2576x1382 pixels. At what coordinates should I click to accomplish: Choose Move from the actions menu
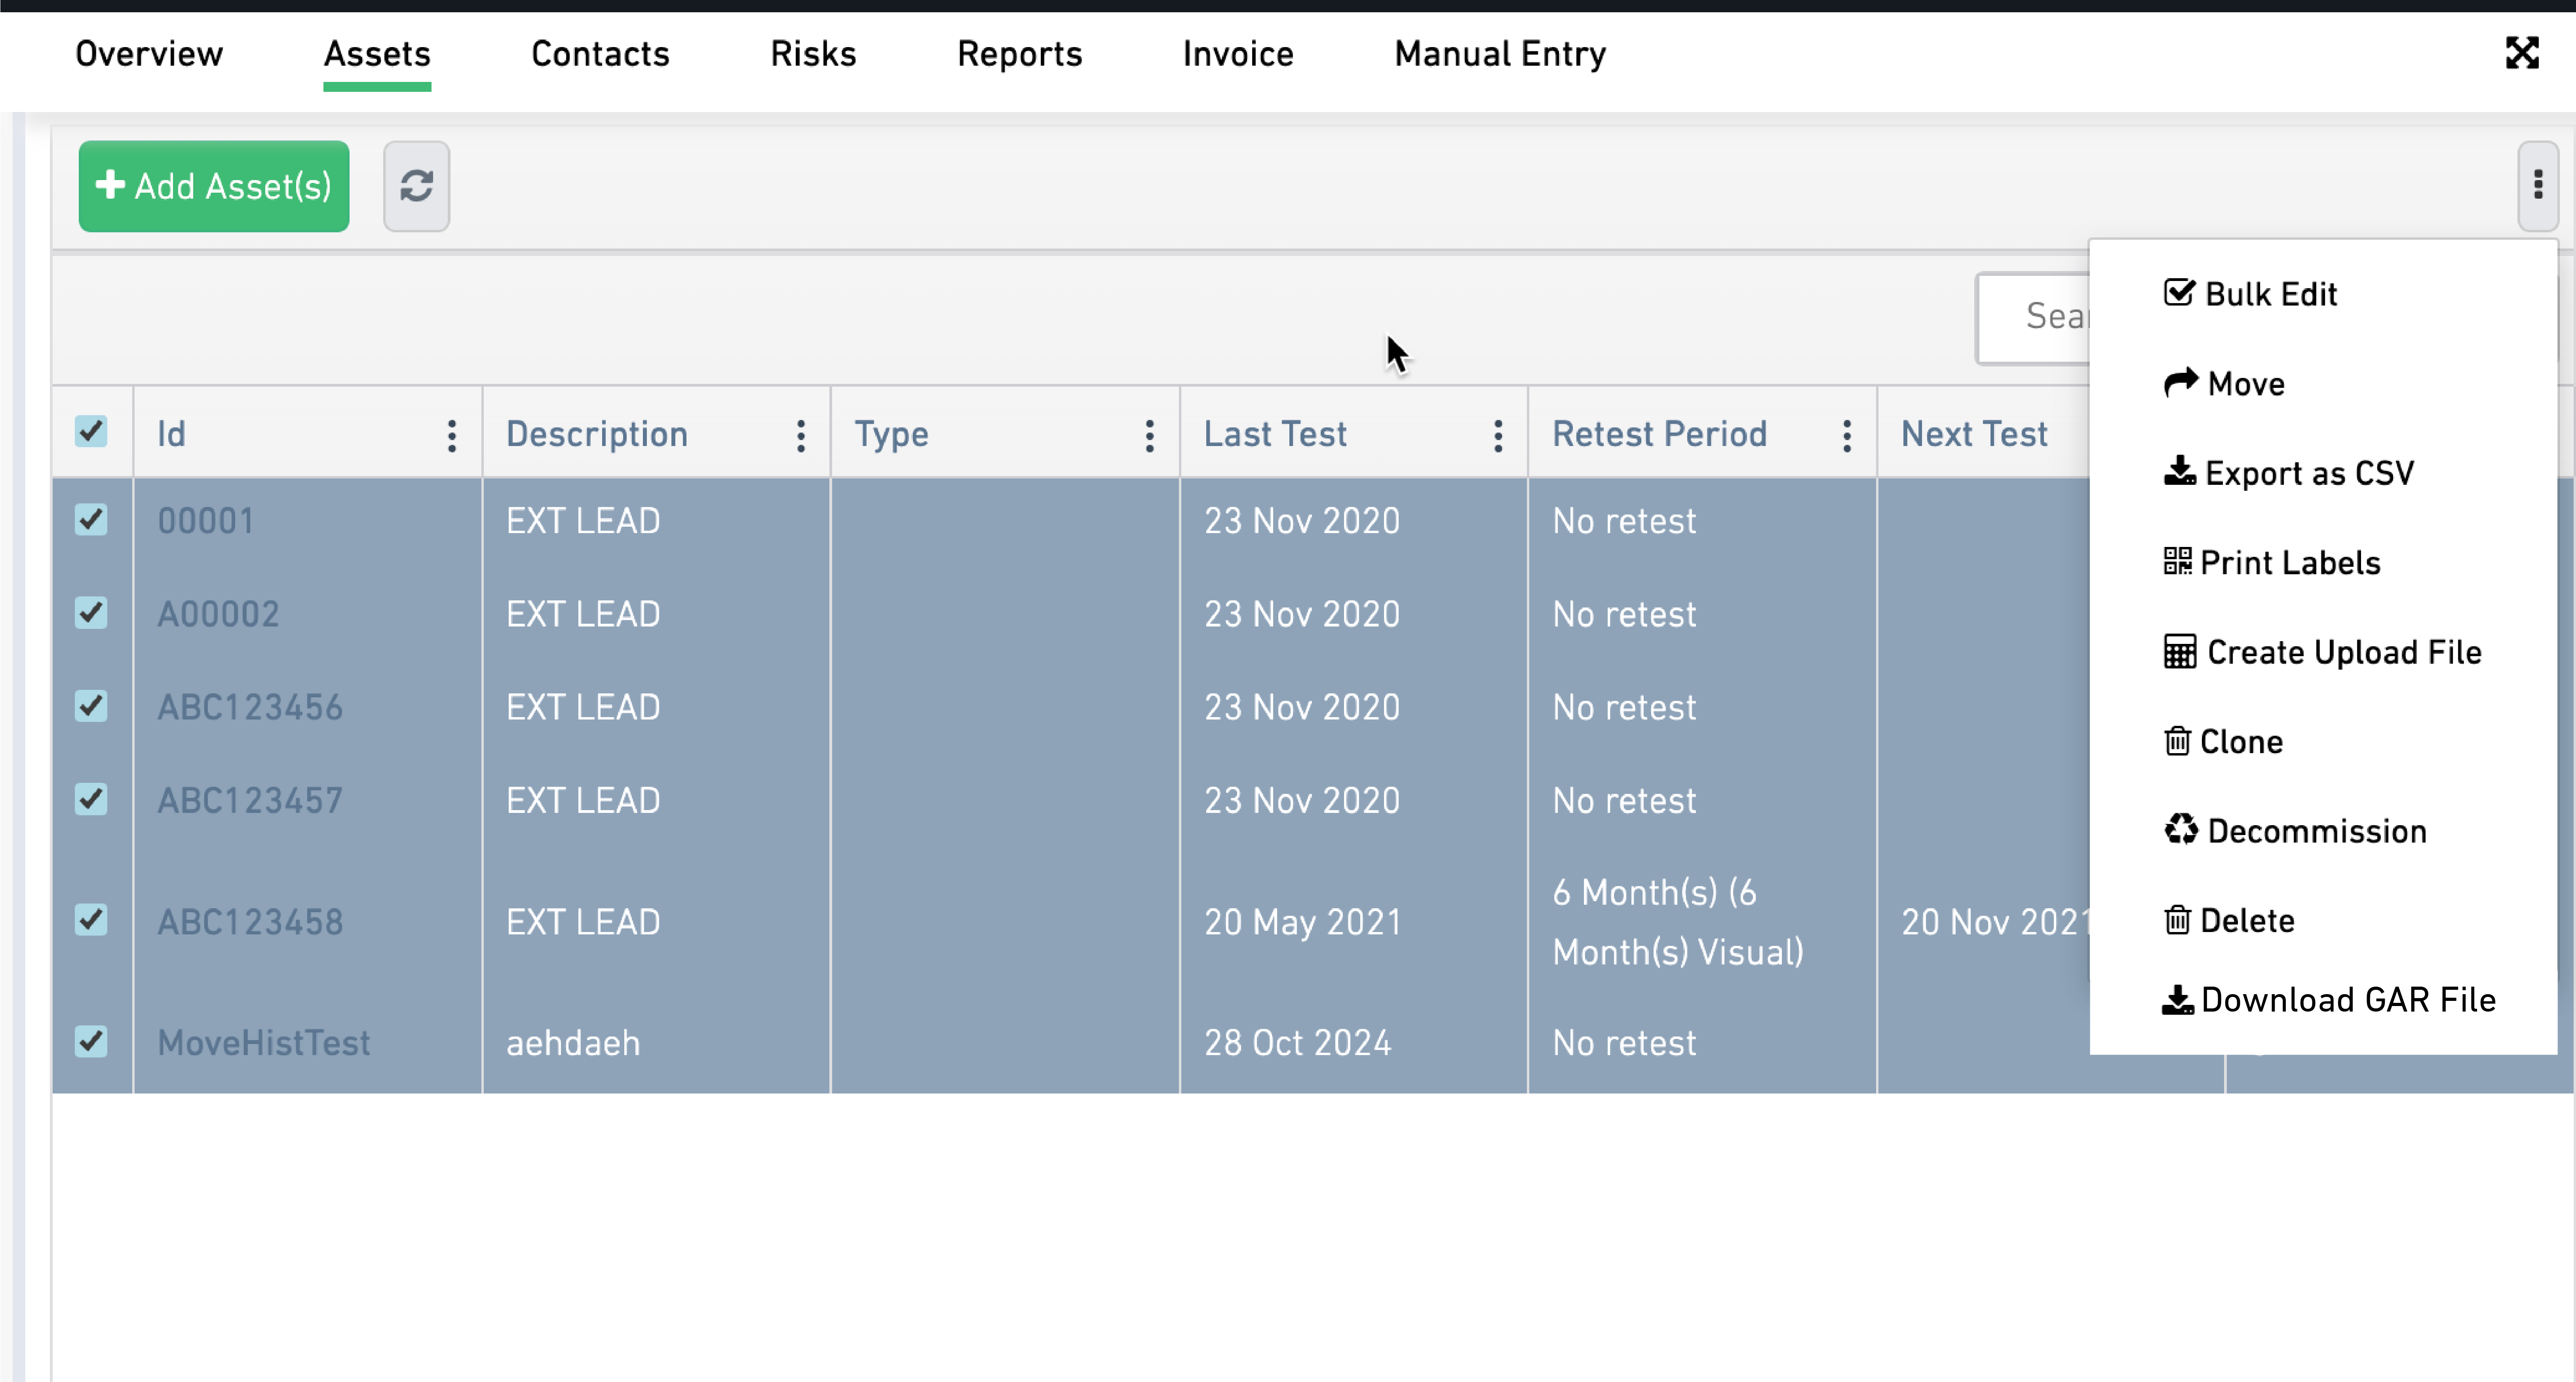(2224, 383)
